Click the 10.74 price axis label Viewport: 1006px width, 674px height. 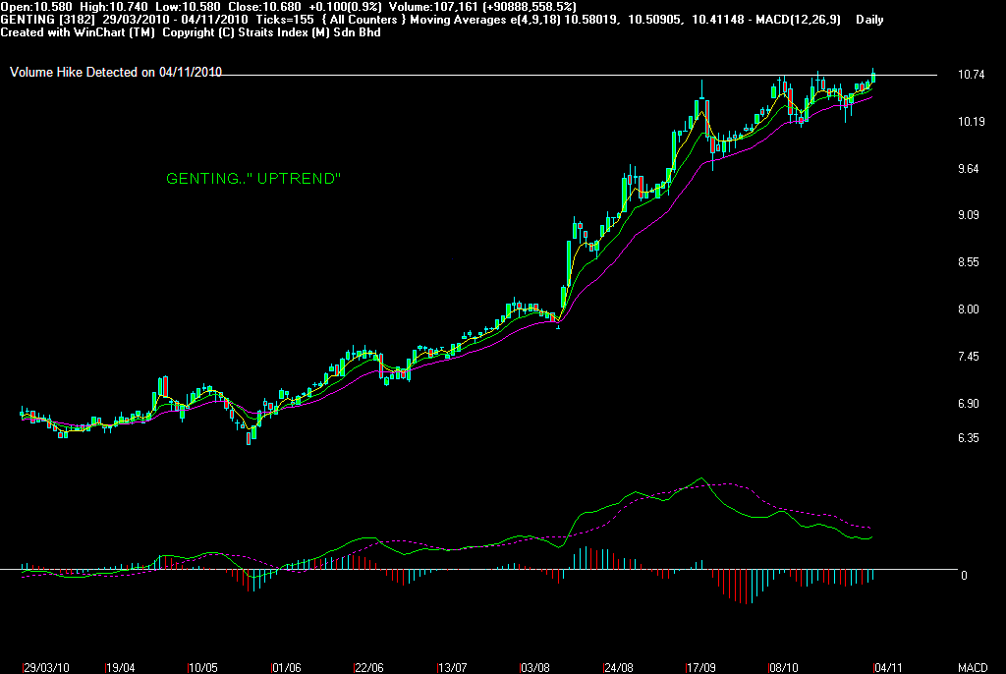tap(971, 75)
